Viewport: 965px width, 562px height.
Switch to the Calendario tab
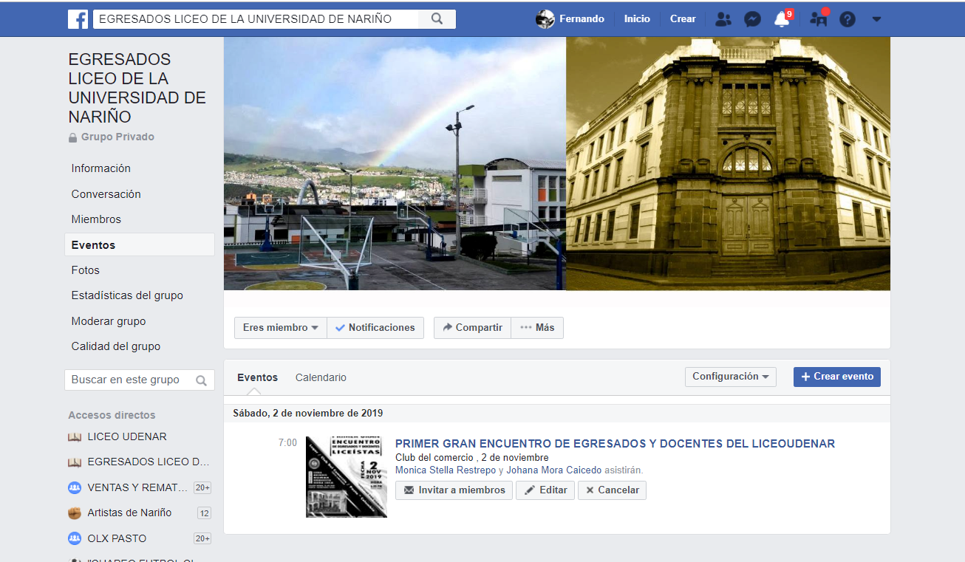pyautogui.click(x=321, y=377)
